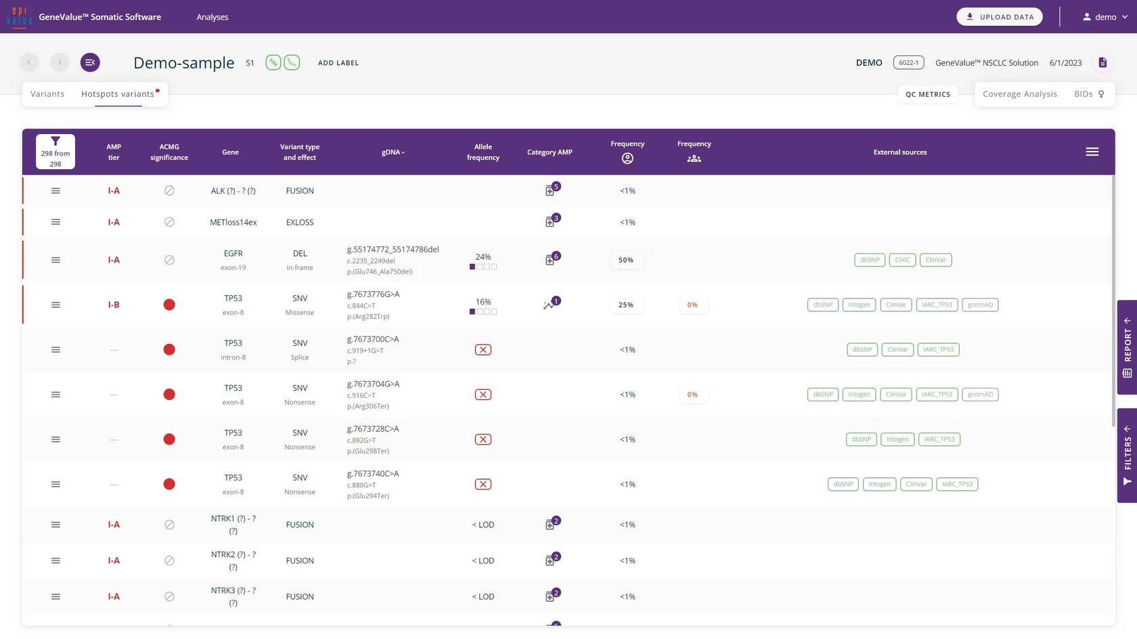Open the Coverage Analysis tab
The height and width of the screenshot is (639, 1137).
[1019, 94]
